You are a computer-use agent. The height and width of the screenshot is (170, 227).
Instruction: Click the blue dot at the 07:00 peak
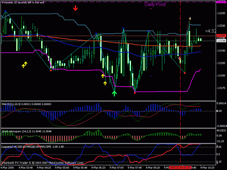tap(123, 28)
